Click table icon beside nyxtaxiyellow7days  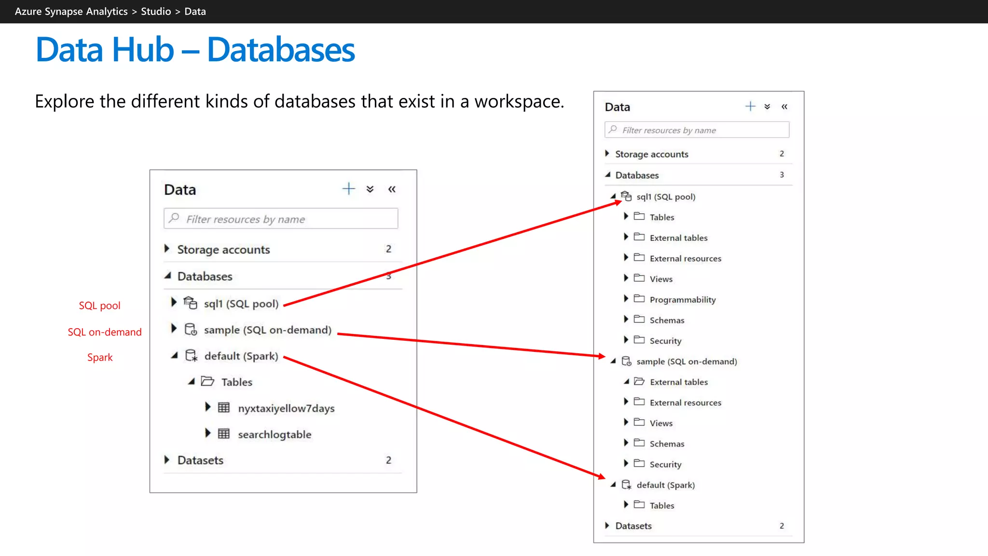224,407
